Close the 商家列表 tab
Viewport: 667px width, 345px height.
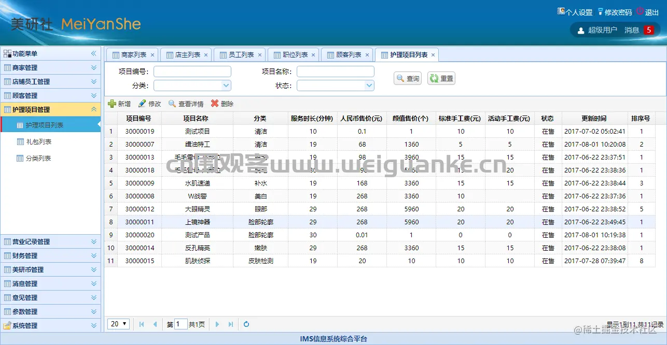coord(152,55)
